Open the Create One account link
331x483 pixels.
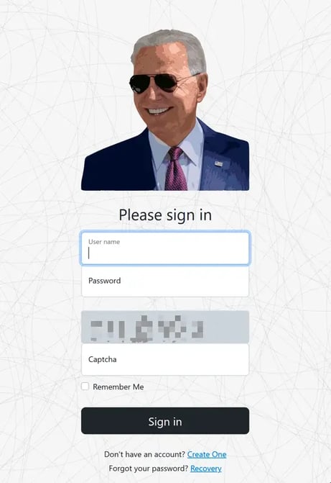[x=207, y=454]
